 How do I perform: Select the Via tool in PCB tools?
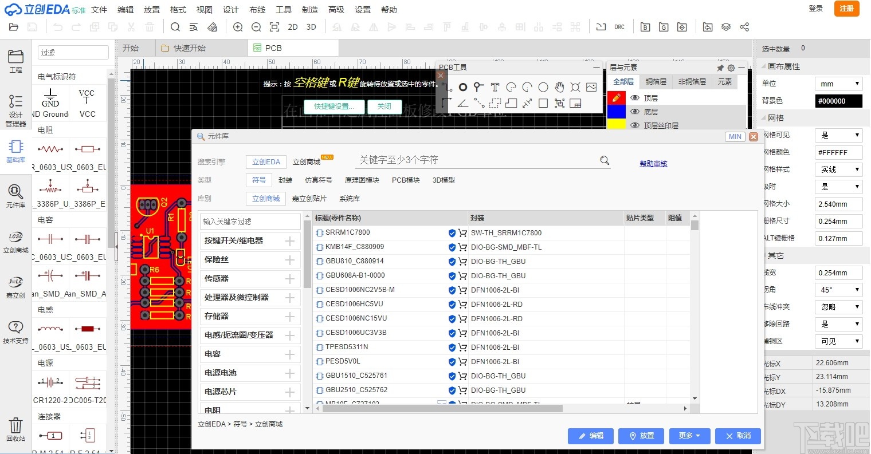click(x=478, y=87)
